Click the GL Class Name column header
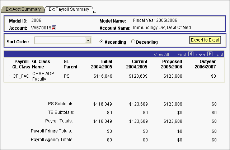Image resolution: width=230 pixels, height=150 pixels. click(41, 64)
